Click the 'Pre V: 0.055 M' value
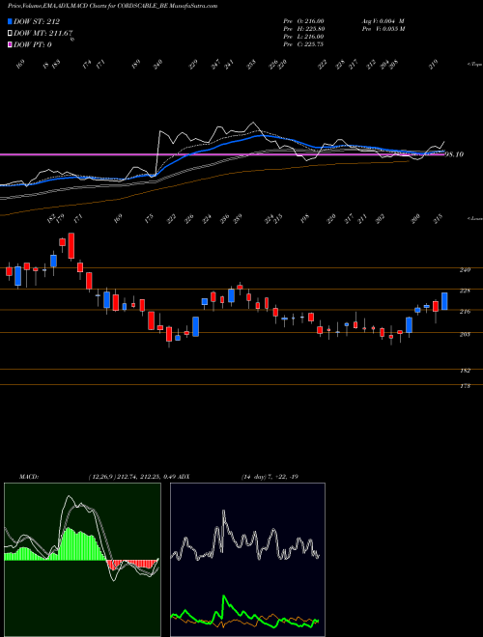The height and width of the screenshot is (637, 483). pyautogui.click(x=384, y=29)
